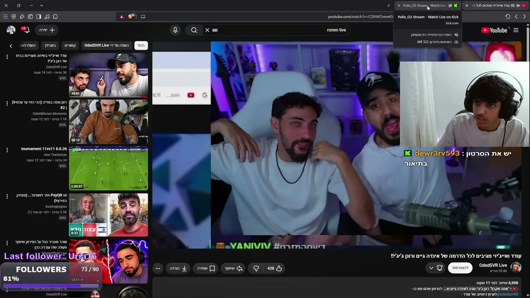Close the YouTube video tab

tap(467, 5)
